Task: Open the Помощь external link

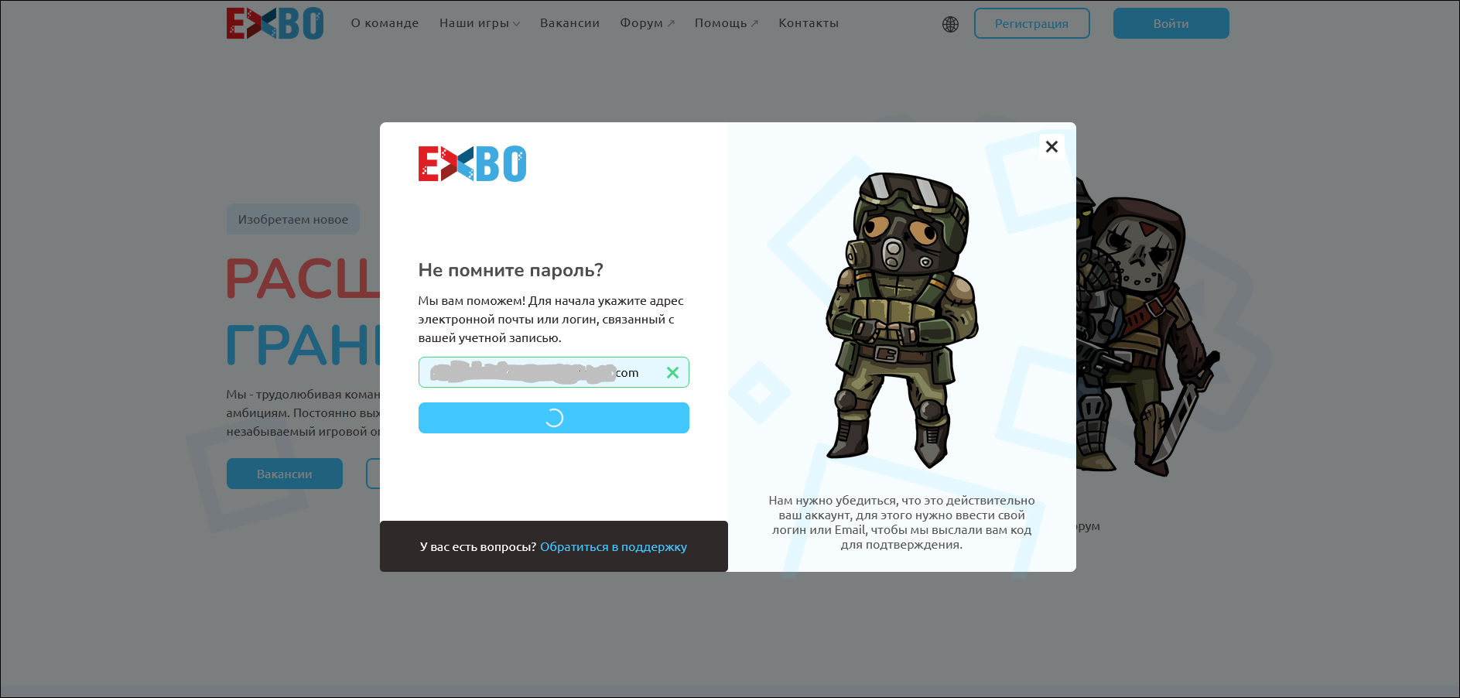Action: [x=726, y=23]
